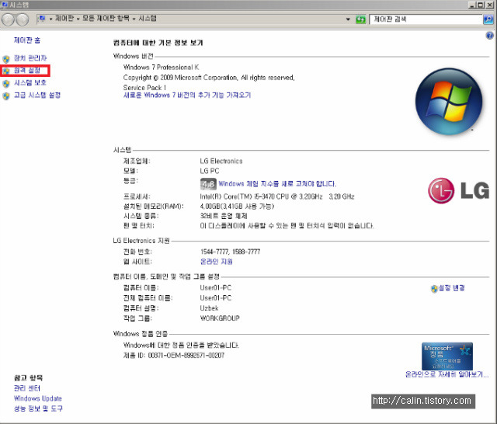Click the shield icon beside 고급 시스템 설정

[6, 96]
